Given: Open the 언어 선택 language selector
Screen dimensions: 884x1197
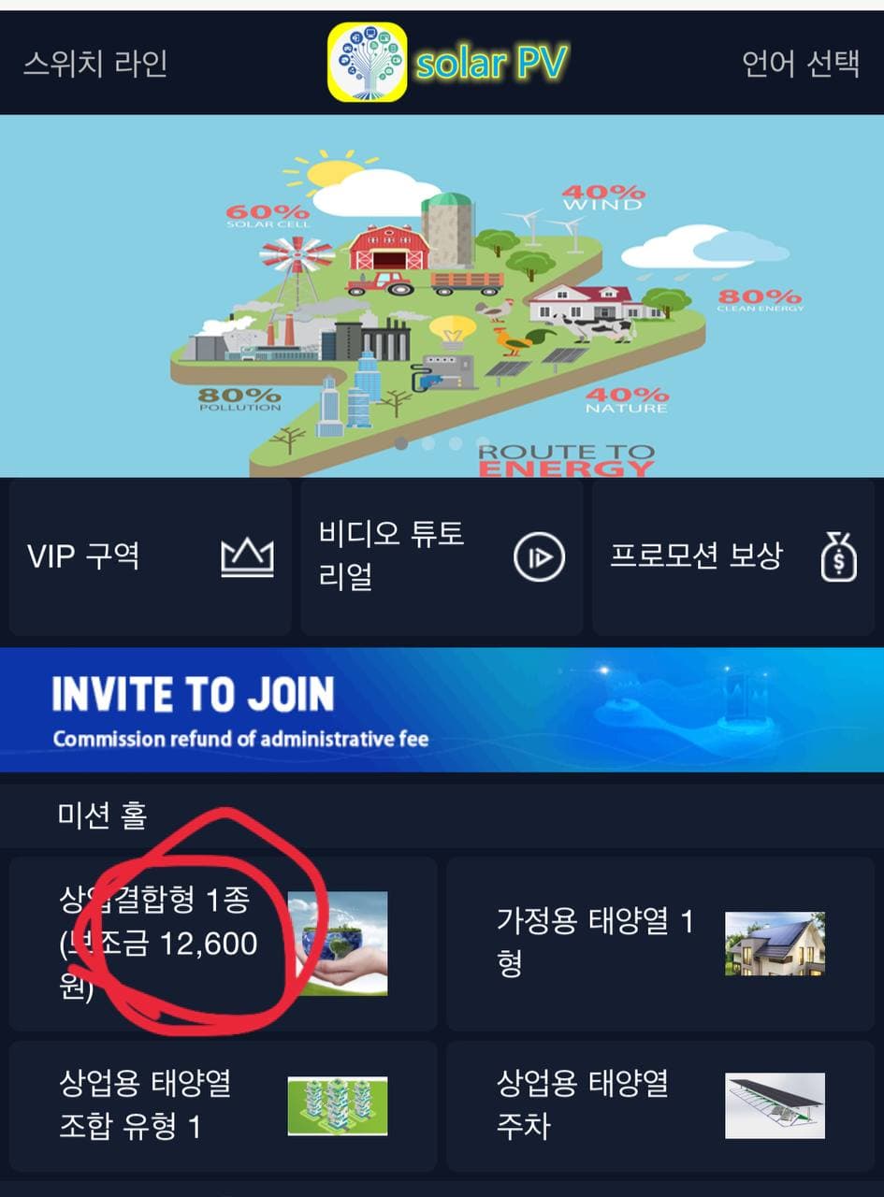Looking at the screenshot, I should (801, 64).
